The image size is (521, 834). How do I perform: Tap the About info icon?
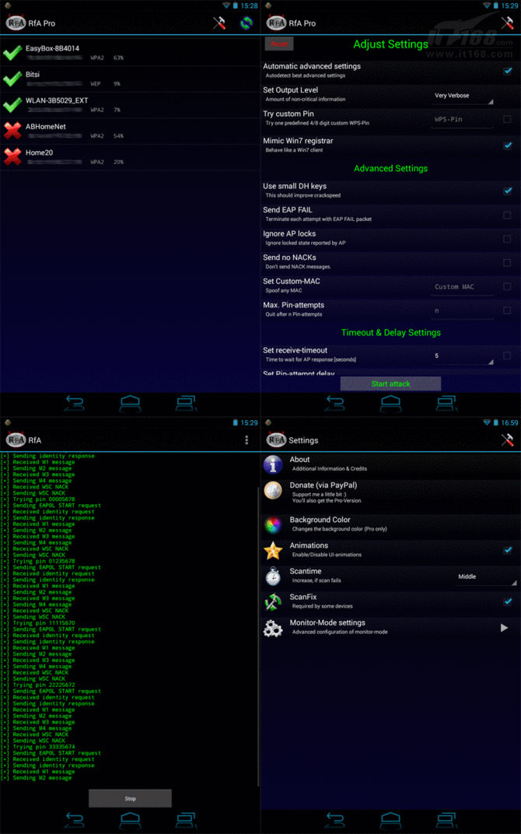click(x=273, y=464)
